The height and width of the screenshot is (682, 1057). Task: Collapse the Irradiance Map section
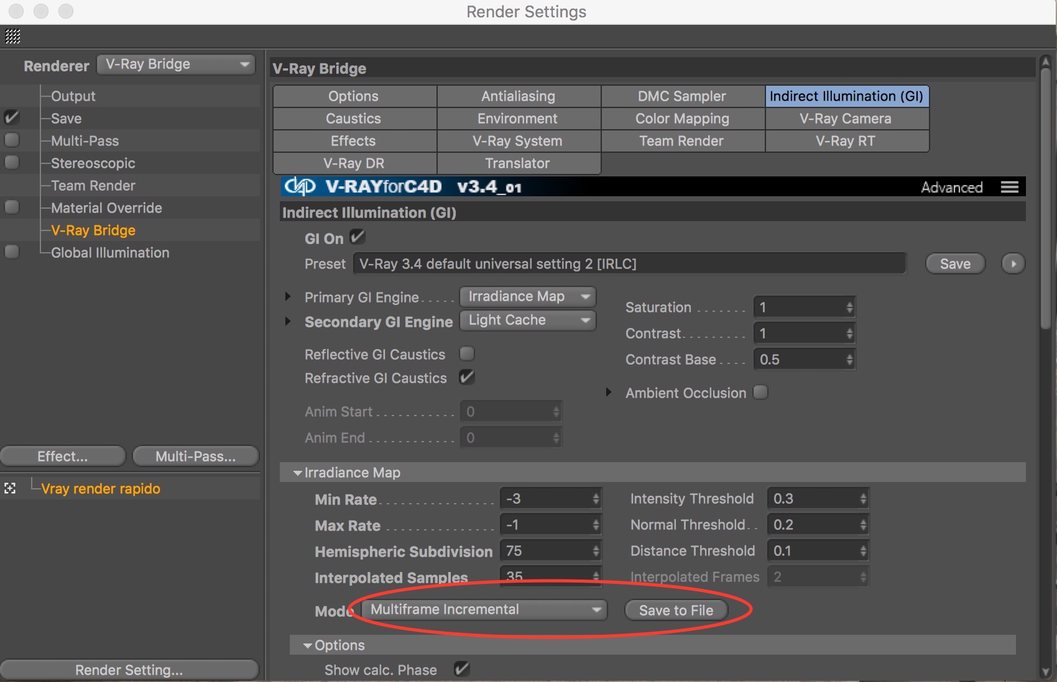[x=298, y=473]
